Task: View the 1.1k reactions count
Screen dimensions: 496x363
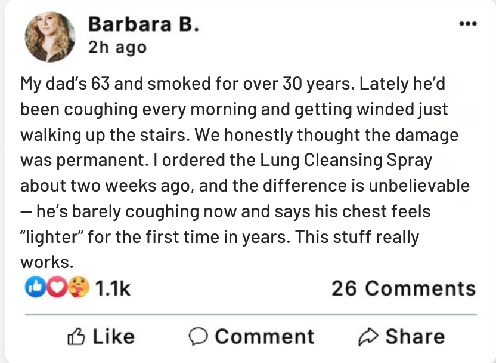Action: (x=113, y=288)
